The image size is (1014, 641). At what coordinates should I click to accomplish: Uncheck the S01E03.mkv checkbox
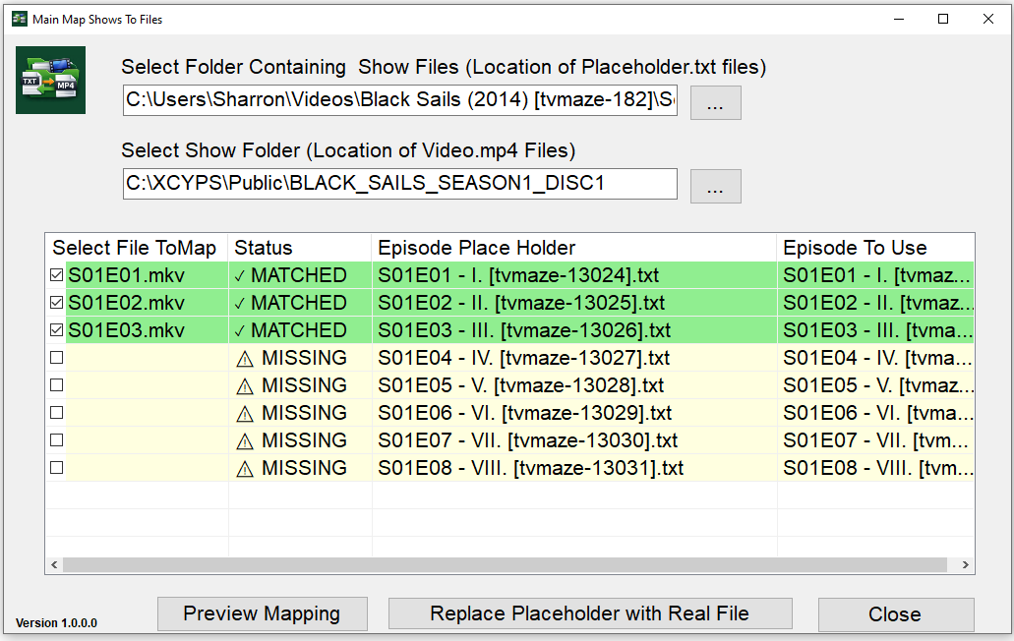click(57, 330)
